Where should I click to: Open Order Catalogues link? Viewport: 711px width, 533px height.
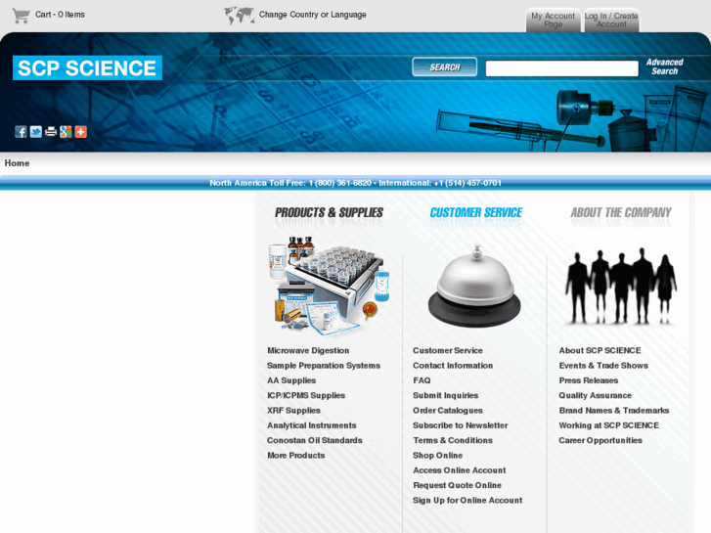(448, 411)
